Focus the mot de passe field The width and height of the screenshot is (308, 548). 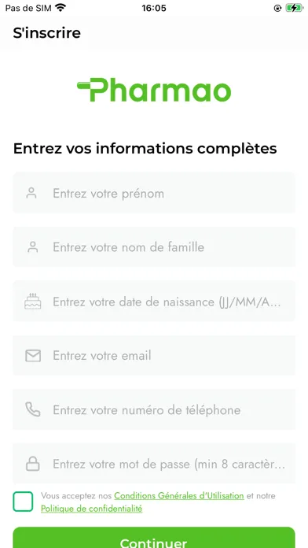154,464
